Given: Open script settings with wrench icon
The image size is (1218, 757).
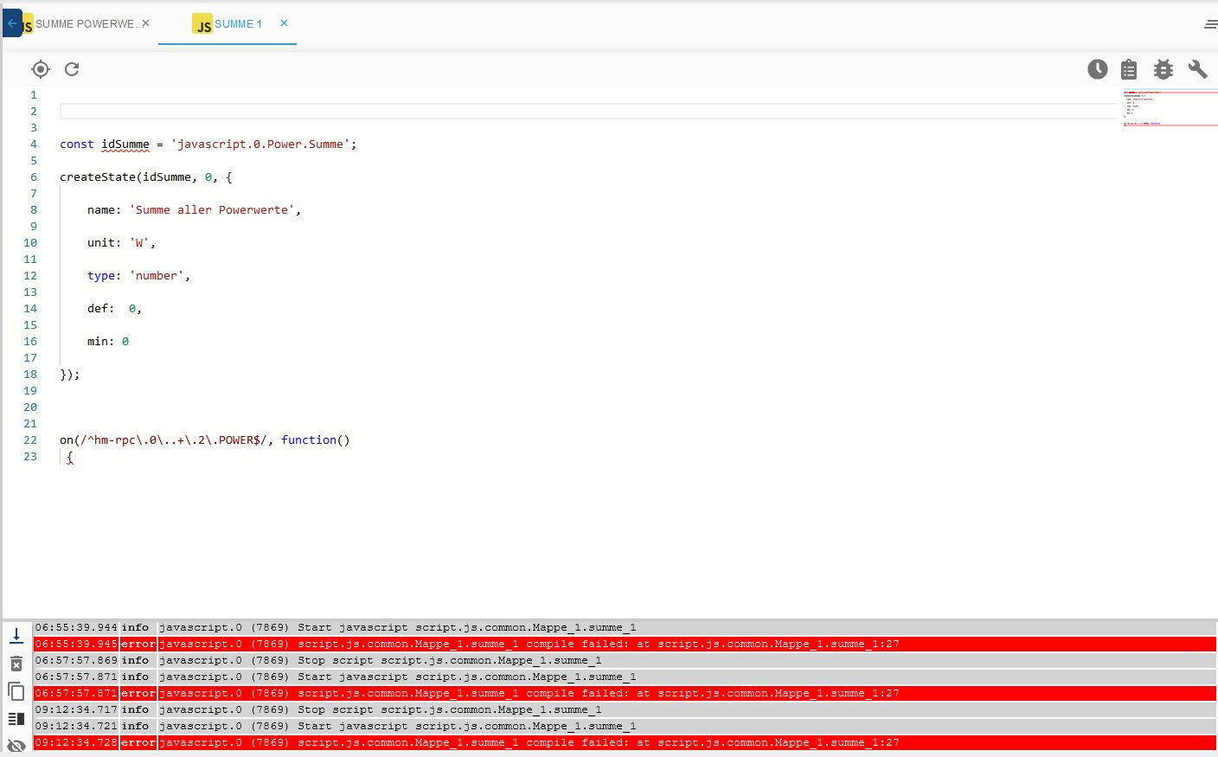Looking at the screenshot, I should point(1197,69).
